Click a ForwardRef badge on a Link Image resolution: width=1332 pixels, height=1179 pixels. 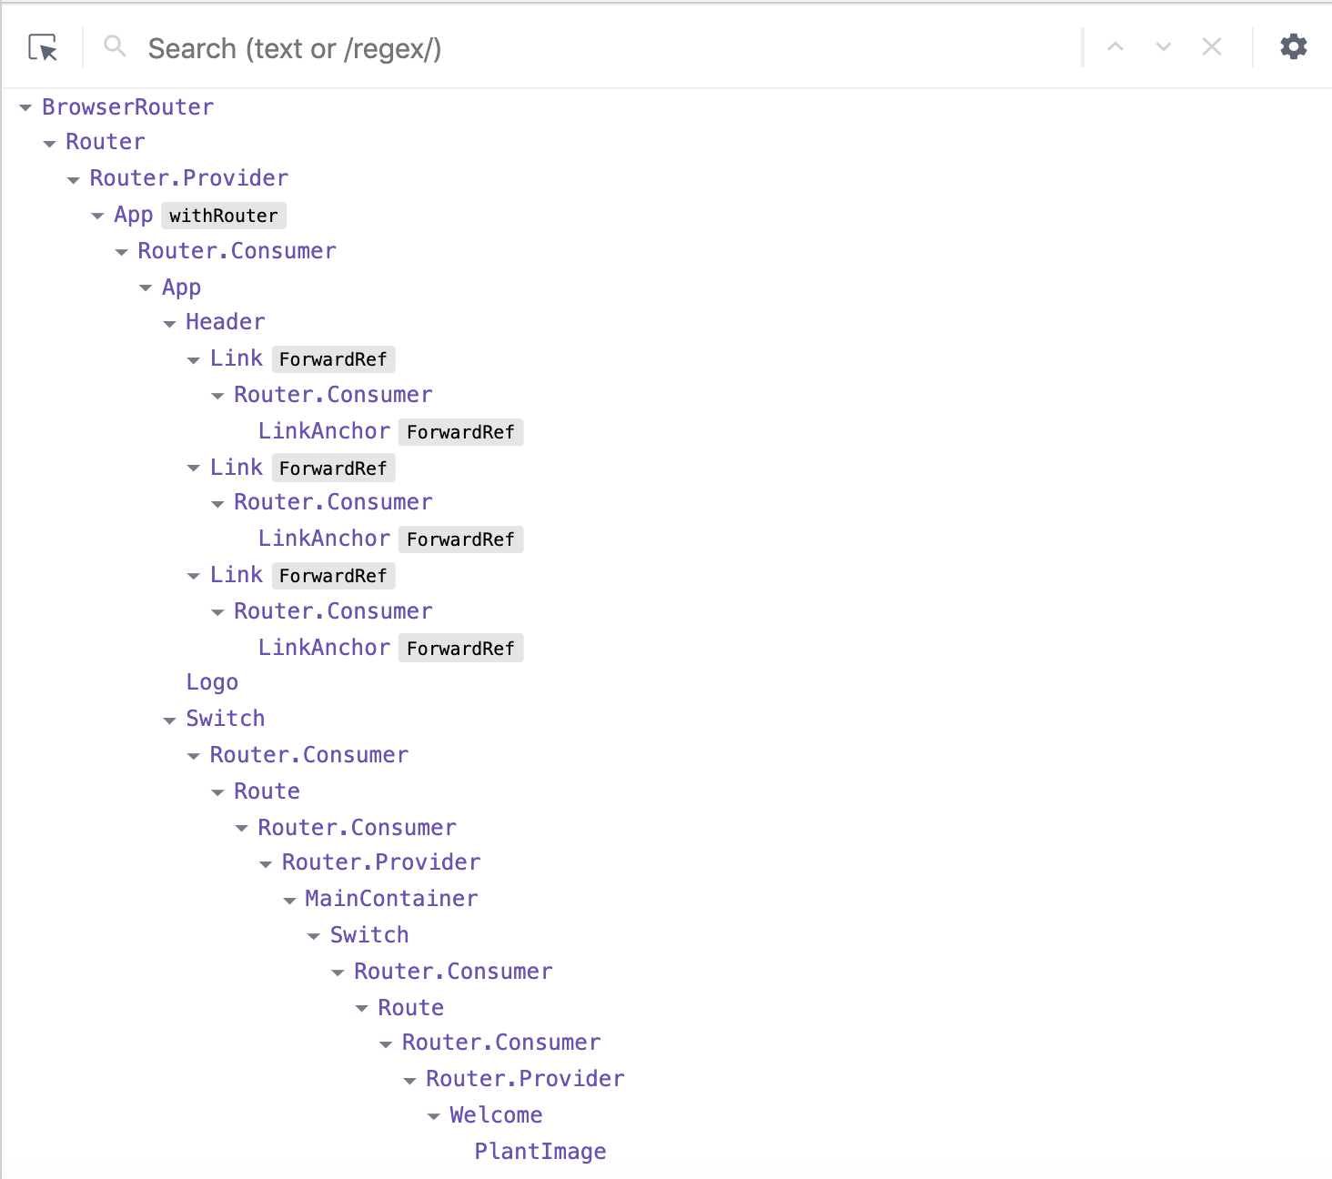coord(333,358)
